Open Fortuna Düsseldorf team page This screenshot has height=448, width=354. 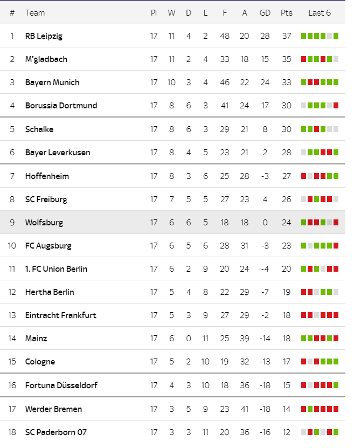click(61, 385)
